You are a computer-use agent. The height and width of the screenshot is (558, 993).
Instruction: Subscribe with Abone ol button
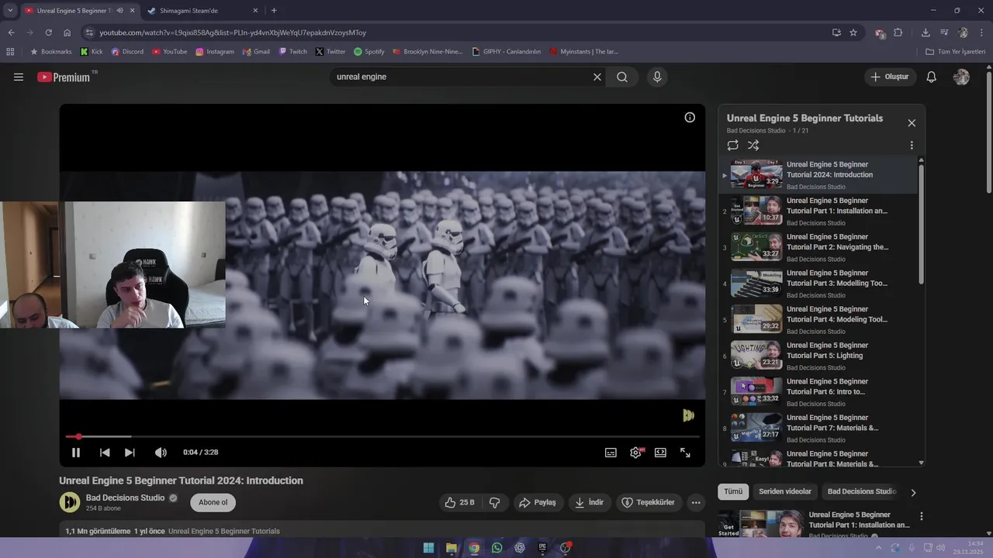tap(213, 503)
